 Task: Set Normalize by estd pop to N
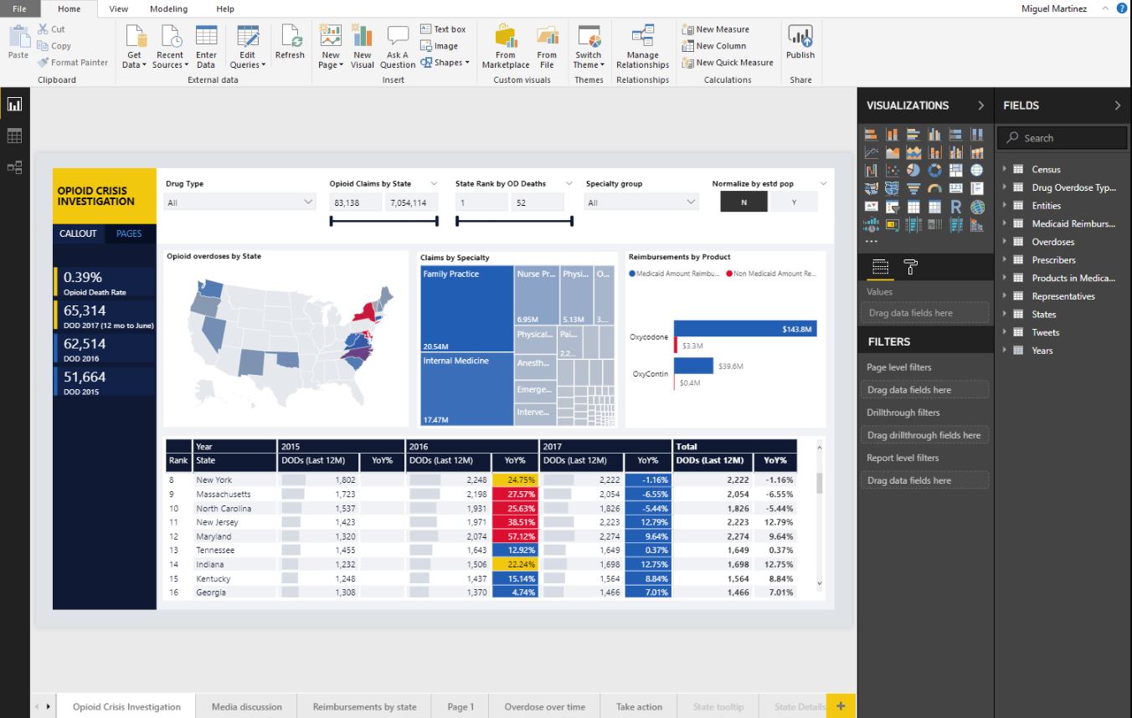point(744,203)
